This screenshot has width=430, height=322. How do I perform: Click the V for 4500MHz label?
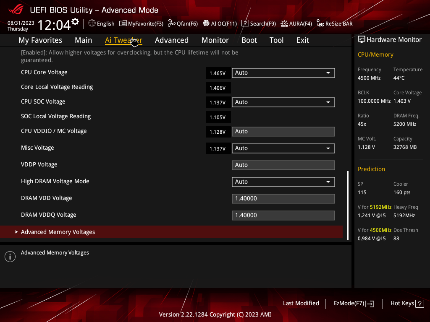[375, 230]
